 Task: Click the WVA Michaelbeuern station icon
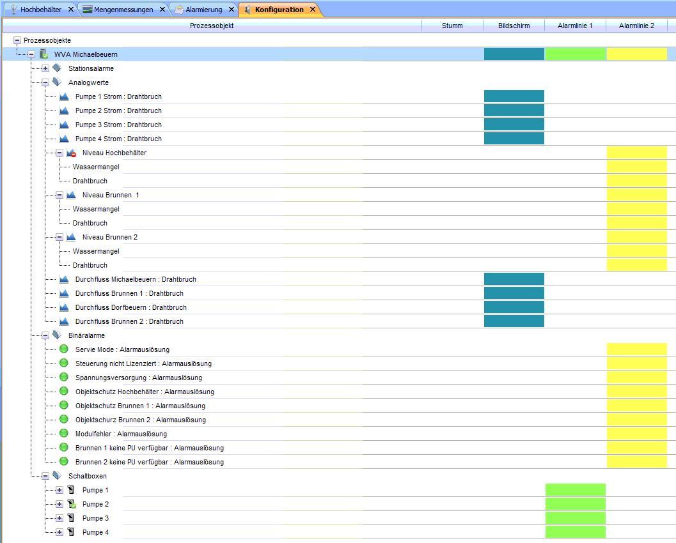pyautogui.click(x=44, y=54)
